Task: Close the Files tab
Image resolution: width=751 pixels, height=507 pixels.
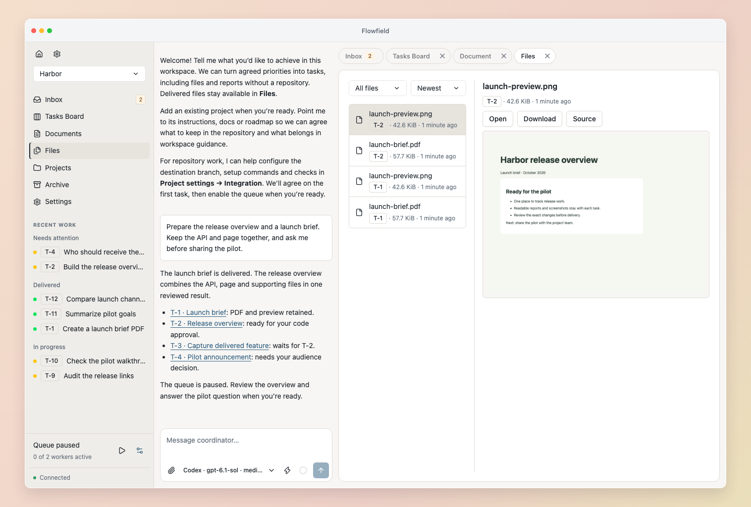Action: pos(547,56)
